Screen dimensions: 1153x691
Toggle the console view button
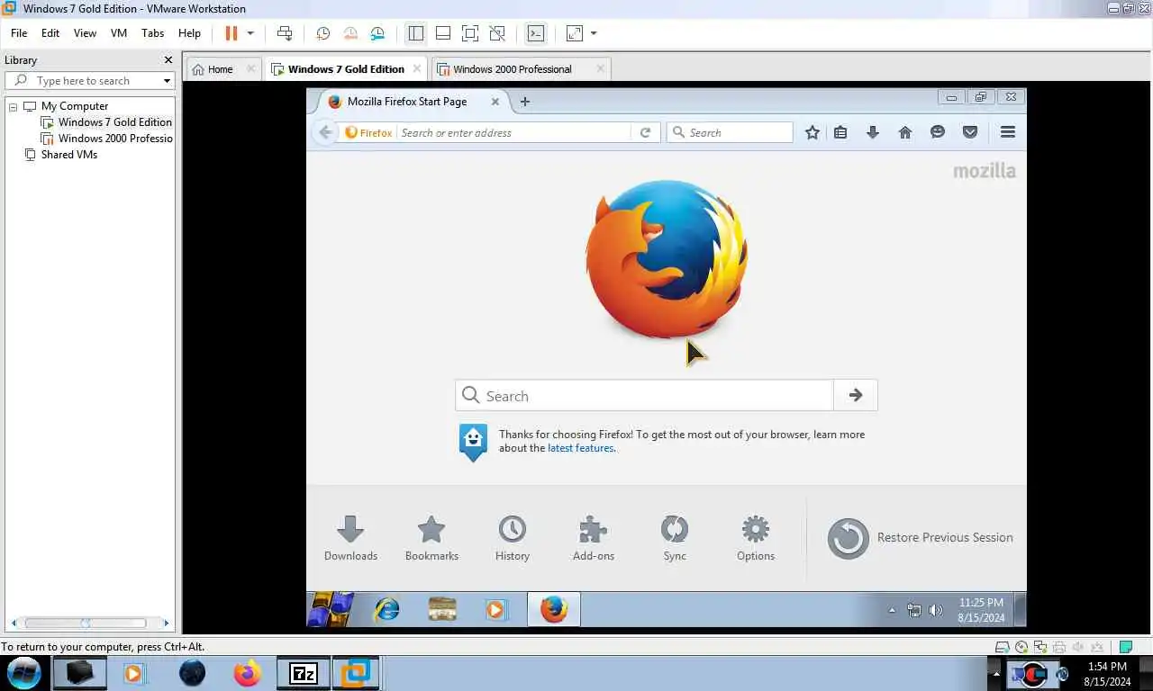[x=536, y=33]
